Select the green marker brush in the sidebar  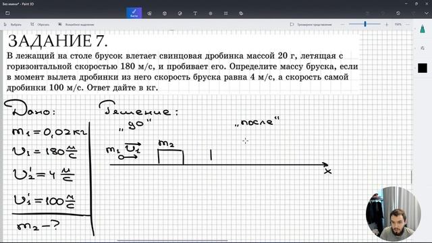[423, 28]
